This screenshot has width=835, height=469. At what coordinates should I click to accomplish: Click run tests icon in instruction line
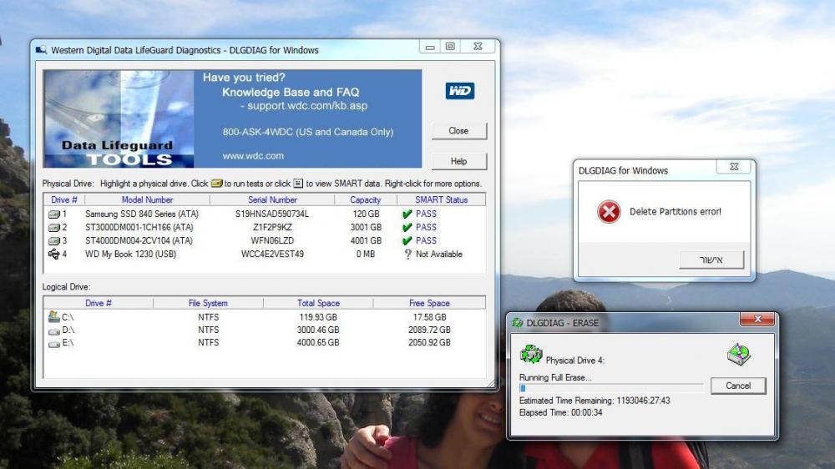point(216,183)
